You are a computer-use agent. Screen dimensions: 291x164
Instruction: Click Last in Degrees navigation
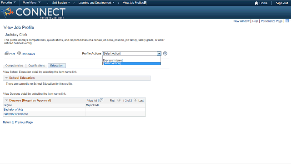click(141, 101)
